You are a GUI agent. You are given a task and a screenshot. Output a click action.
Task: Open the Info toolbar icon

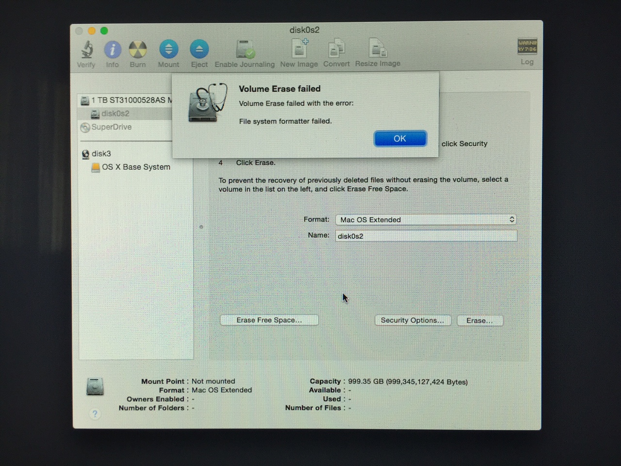coord(113,50)
